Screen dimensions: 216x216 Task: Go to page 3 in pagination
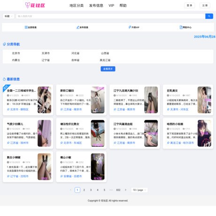pos(91,190)
